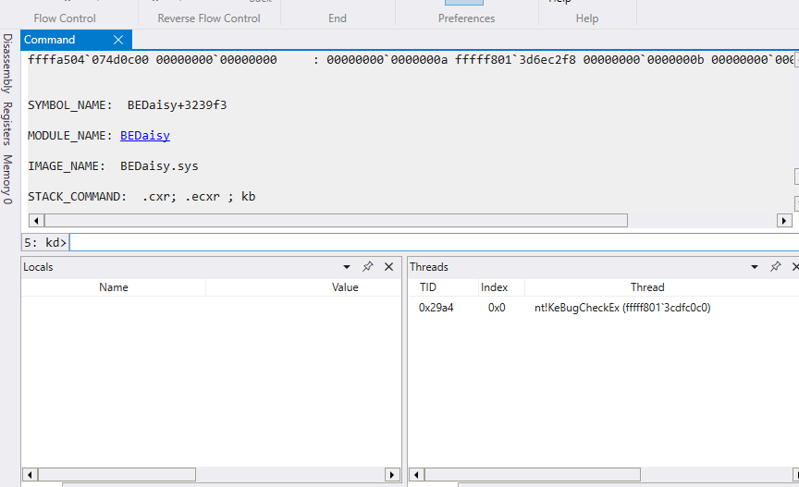Click the Threads horizontal scrollbar thumb
The image size is (799, 487).
pos(533,475)
